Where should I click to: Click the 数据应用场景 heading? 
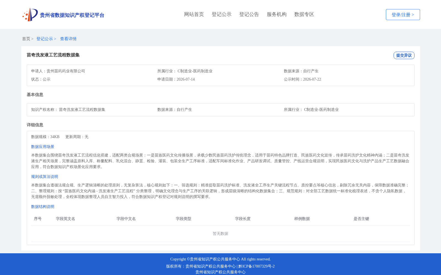point(43,147)
